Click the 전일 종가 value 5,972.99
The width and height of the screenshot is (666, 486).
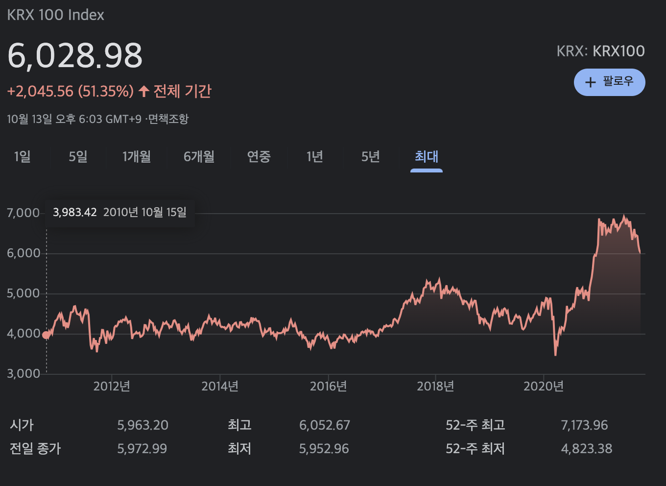point(142,449)
